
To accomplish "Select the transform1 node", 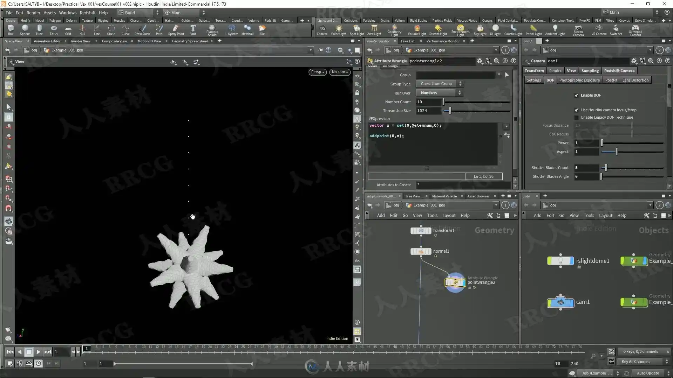I will pyautogui.click(x=421, y=231).
